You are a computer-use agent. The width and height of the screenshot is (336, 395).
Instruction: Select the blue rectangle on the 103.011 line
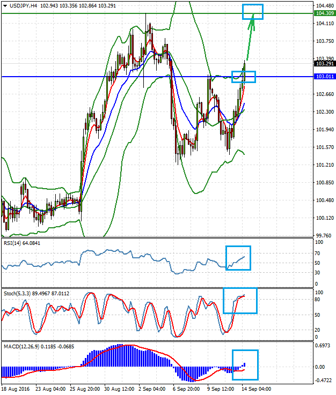pos(244,77)
